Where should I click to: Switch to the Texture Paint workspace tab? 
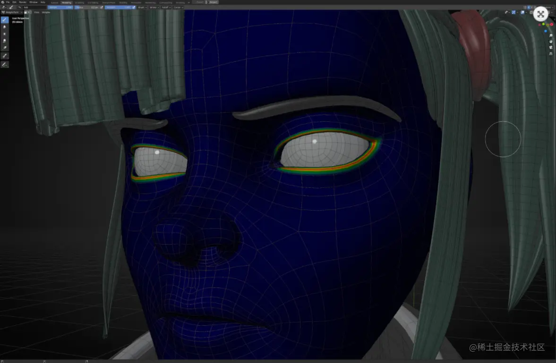[109, 2]
